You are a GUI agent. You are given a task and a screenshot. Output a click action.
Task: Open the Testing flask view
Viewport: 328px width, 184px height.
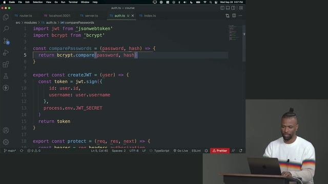[6, 76]
